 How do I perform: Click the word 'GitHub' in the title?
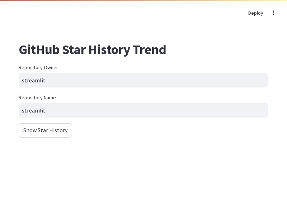pyautogui.click(x=39, y=50)
